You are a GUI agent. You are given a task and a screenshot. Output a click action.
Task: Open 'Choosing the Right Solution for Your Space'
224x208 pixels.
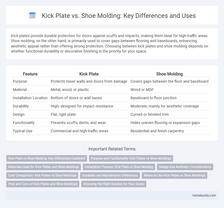(114, 184)
